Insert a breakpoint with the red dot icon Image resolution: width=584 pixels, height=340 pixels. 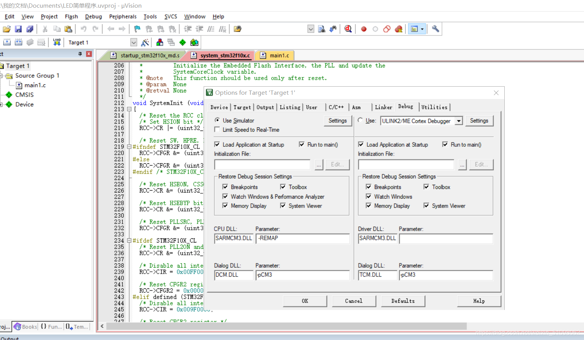tap(364, 29)
